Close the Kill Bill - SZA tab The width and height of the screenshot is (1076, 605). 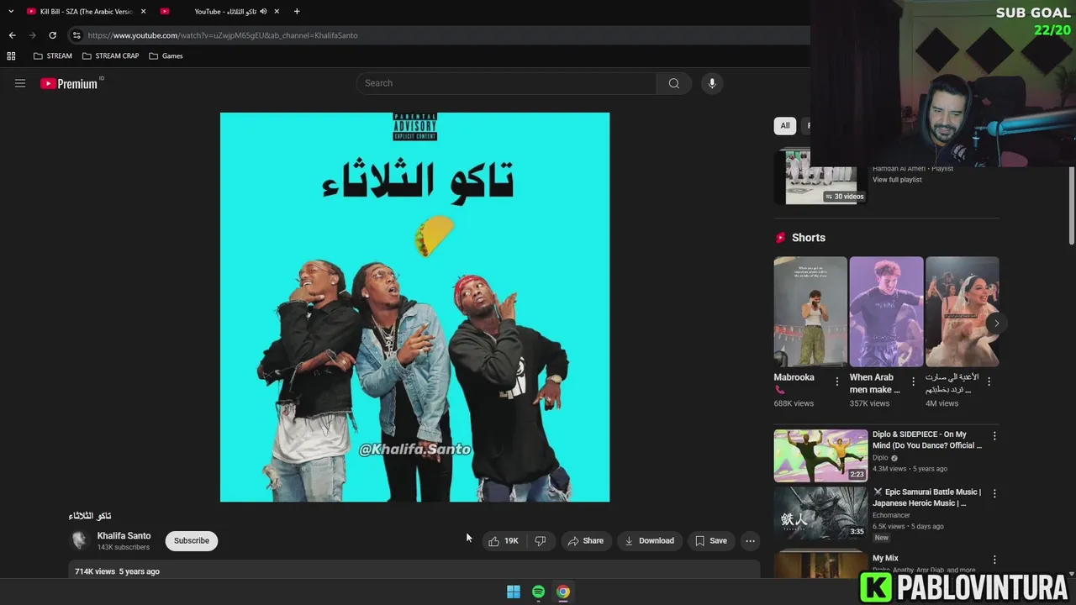(143, 11)
